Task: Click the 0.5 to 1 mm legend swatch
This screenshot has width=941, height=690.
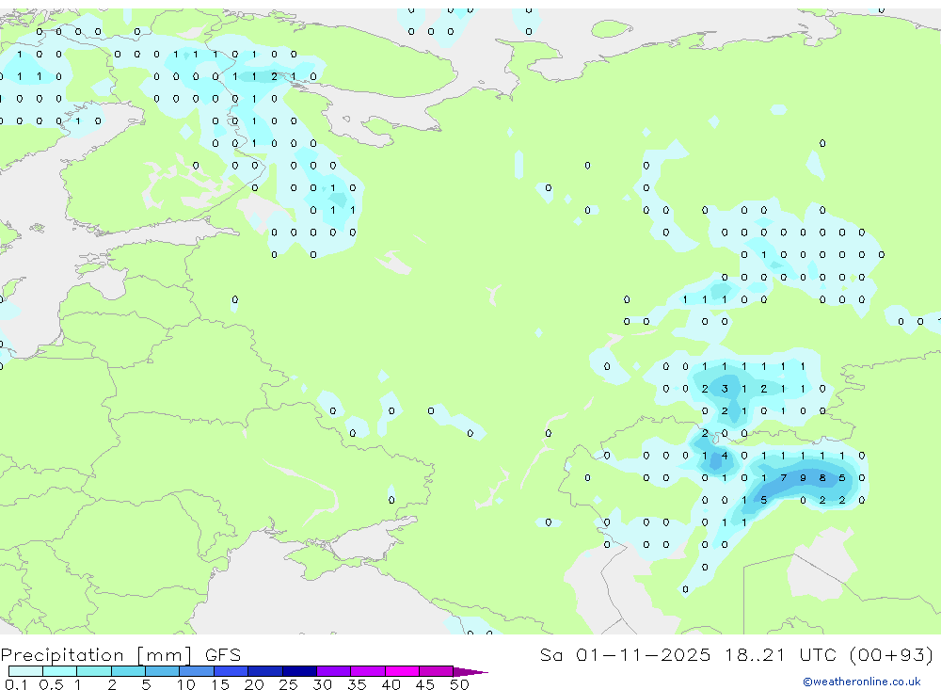Action: point(60,671)
